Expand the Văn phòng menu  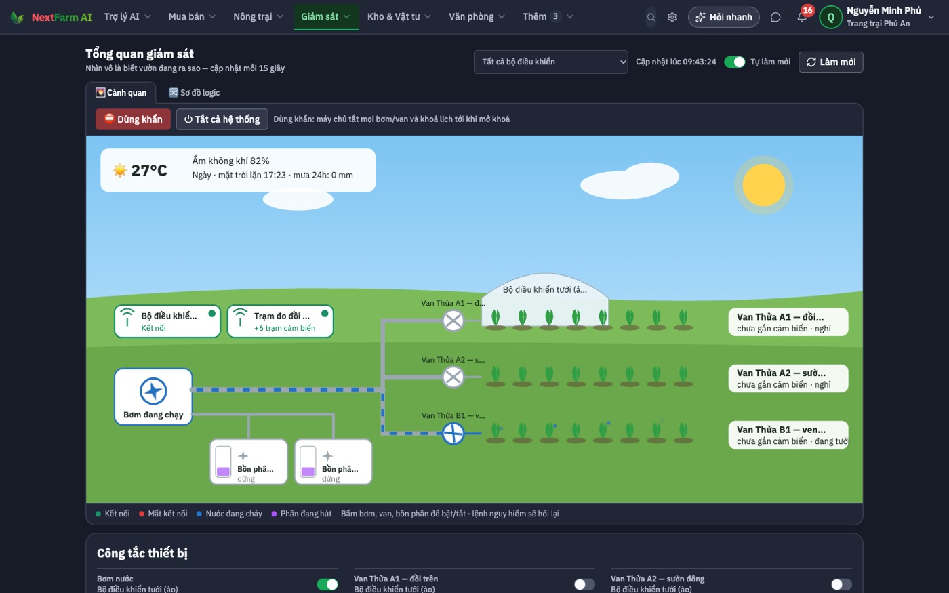477,16
